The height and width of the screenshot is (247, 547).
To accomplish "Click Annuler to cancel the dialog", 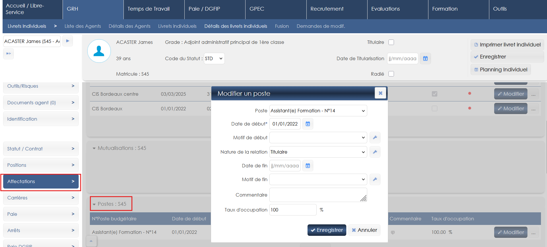I will (x=364, y=230).
